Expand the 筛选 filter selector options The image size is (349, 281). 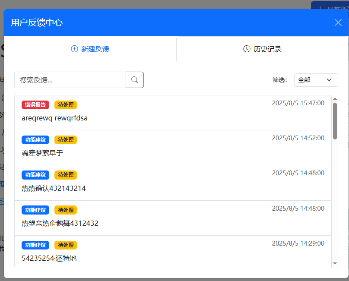(316, 80)
